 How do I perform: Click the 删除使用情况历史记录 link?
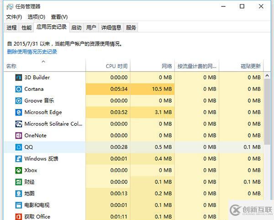[32, 52]
